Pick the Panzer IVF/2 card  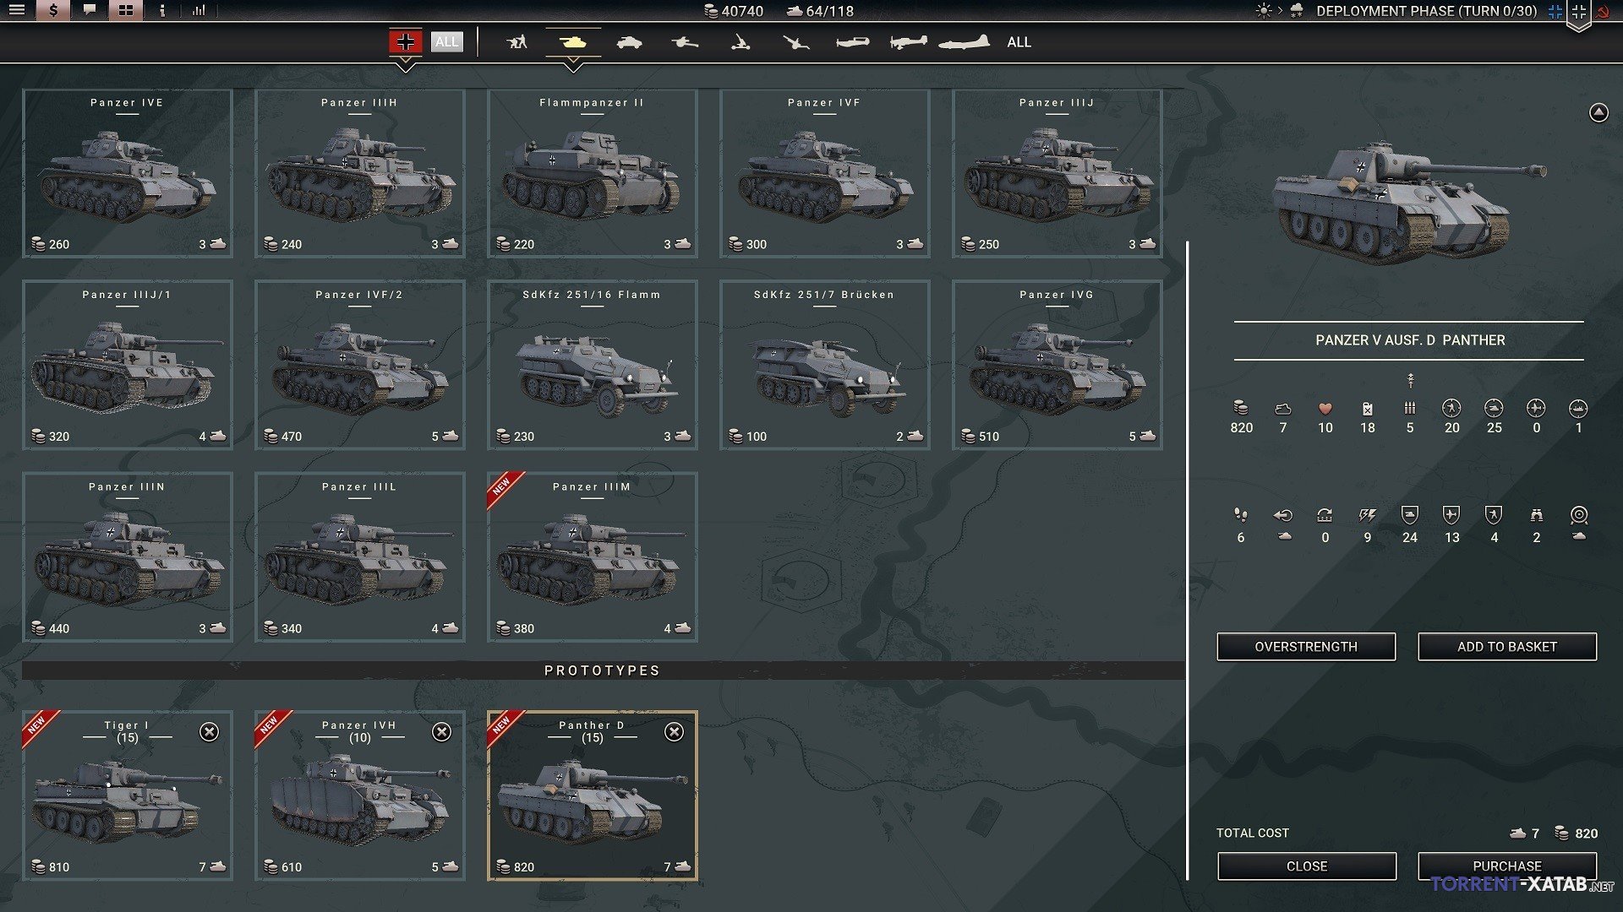pos(360,365)
